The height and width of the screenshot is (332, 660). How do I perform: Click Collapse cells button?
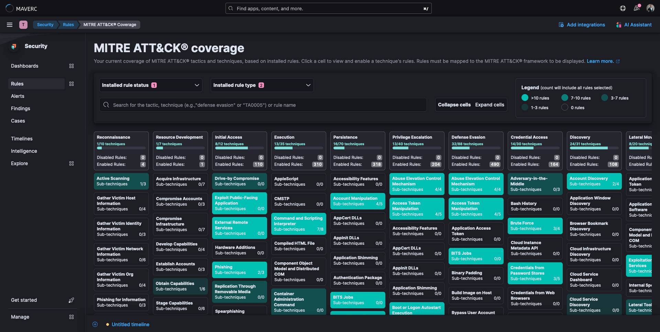tap(454, 105)
